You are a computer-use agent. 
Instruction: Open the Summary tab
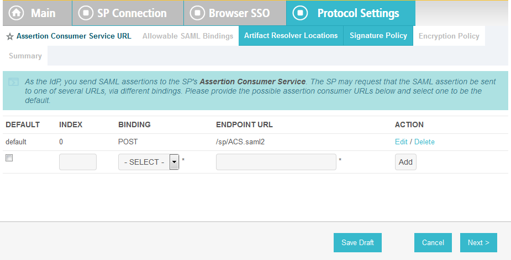tap(25, 56)
